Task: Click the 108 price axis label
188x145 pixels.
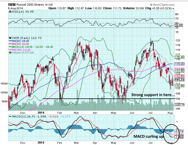Action: pos(178,99)
